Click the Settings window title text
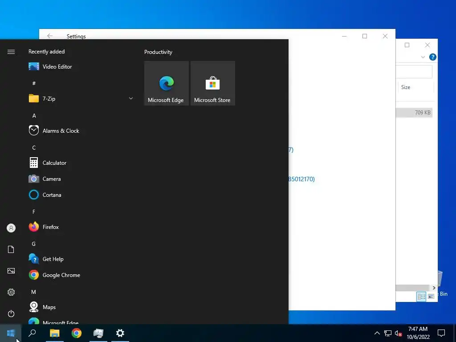This screenshot has width=456, height=342. (x=76, y=36)
